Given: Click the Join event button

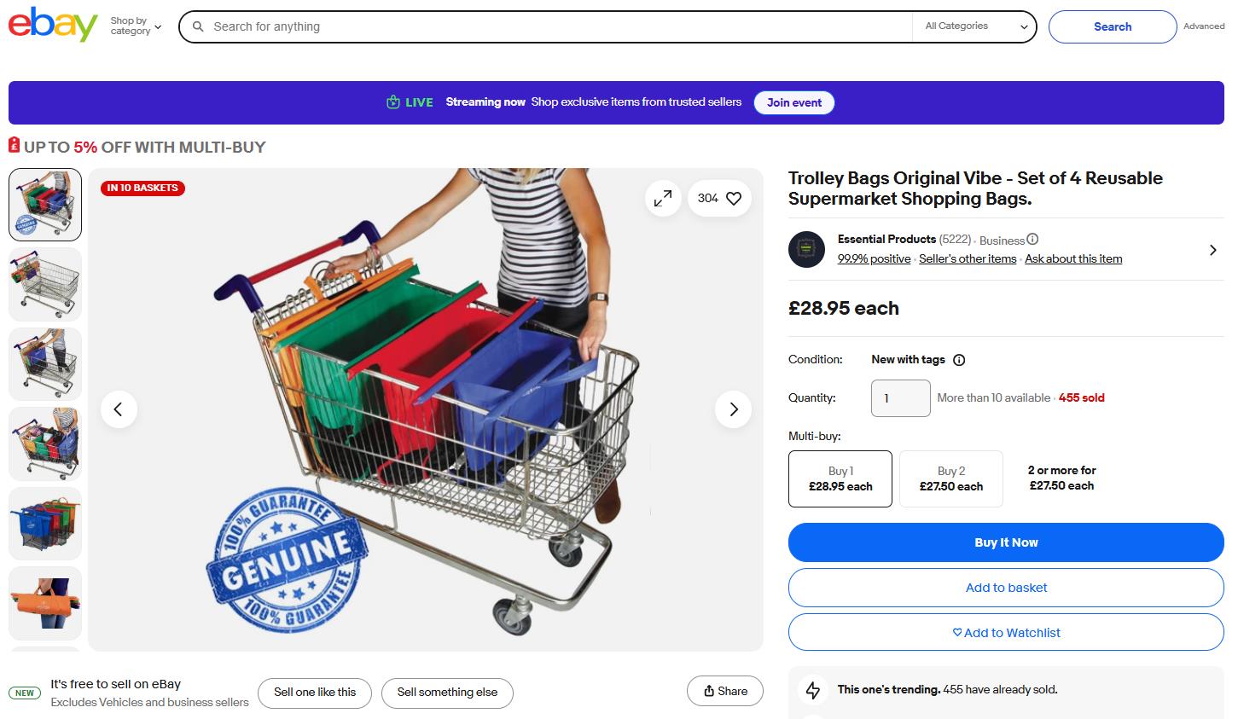Looking at the screenshot, I should pyautogui.click(x=793, y=103).
